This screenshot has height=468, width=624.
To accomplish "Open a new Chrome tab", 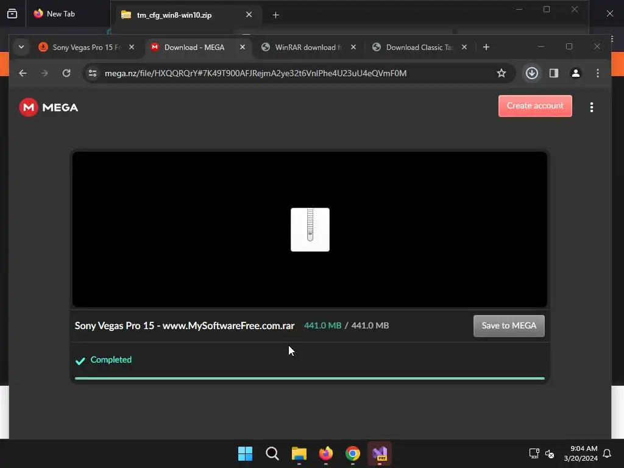I will click(x=486, y=47).
